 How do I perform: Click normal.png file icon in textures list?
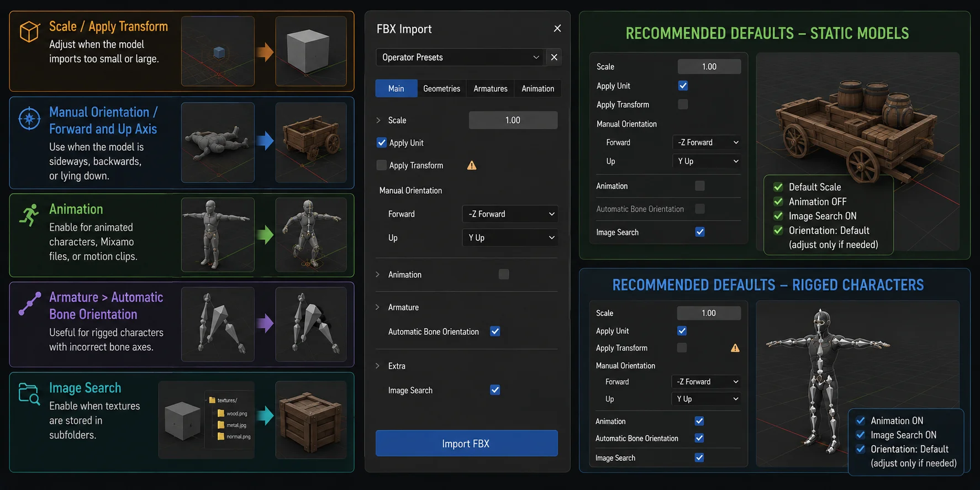pyautogui.click(x=221, y=436)
